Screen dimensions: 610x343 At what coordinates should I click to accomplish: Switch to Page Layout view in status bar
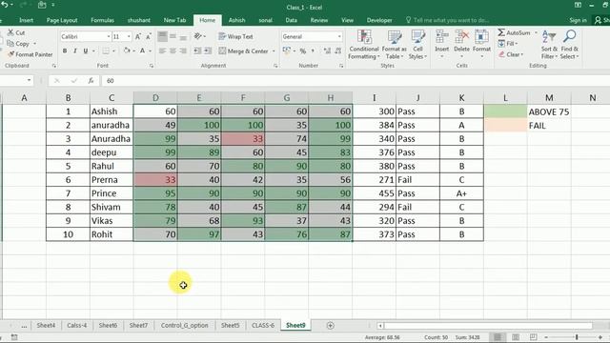coord(516,337)
